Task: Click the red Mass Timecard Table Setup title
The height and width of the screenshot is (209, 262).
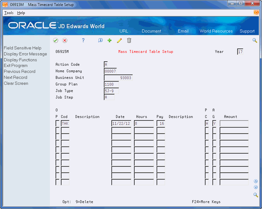Action: tap(146, 52)
